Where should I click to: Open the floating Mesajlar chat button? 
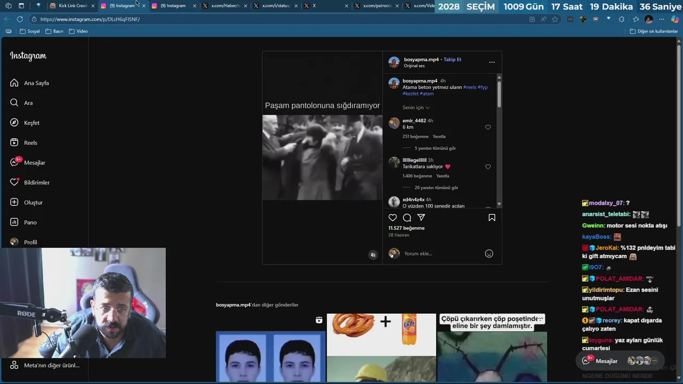coord(621,361)
